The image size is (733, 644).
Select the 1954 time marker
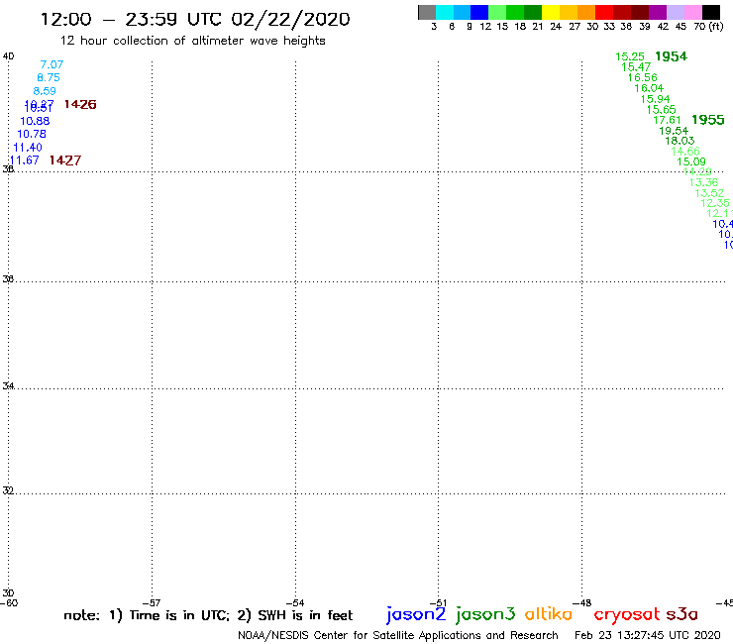671,56
